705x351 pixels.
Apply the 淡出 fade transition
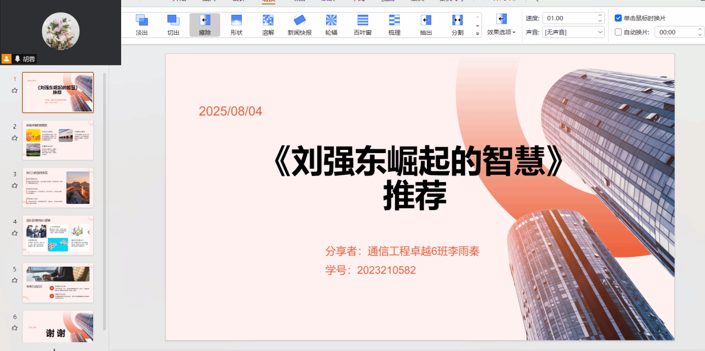coord(142,25)
